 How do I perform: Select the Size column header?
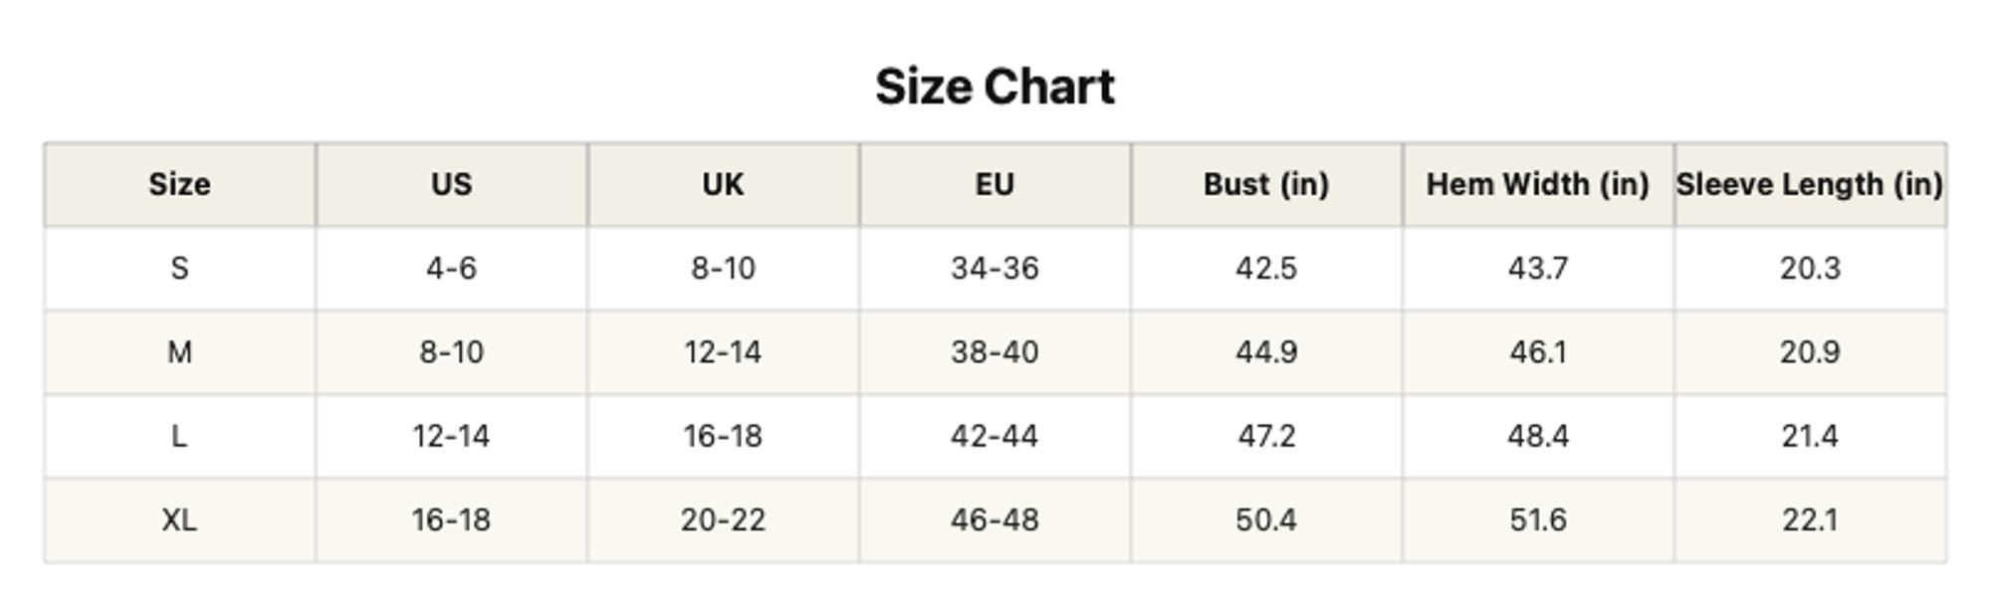click(179, 184)
